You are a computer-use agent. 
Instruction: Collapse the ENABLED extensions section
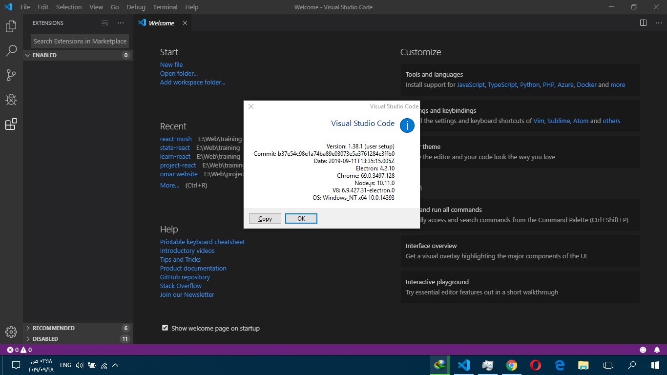pos(78,55)
